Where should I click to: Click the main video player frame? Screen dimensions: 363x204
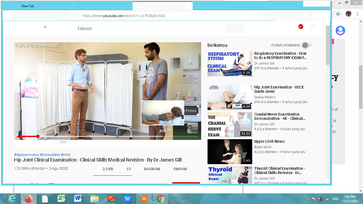pyautogui.click(x=108, y=91)
